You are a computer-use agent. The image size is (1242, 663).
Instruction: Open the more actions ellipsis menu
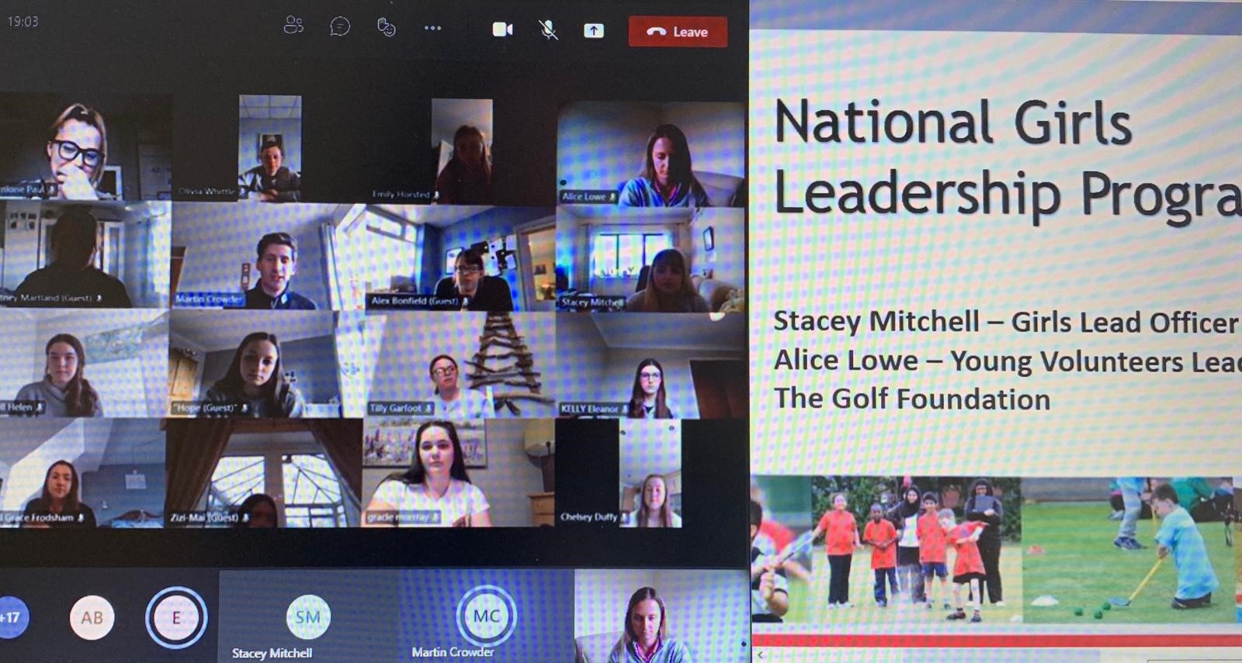[432, 28]
